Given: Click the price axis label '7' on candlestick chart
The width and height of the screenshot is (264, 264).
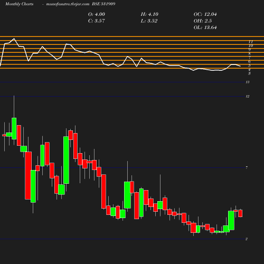Looking at the screenshot, I should [x=247, y=168].
